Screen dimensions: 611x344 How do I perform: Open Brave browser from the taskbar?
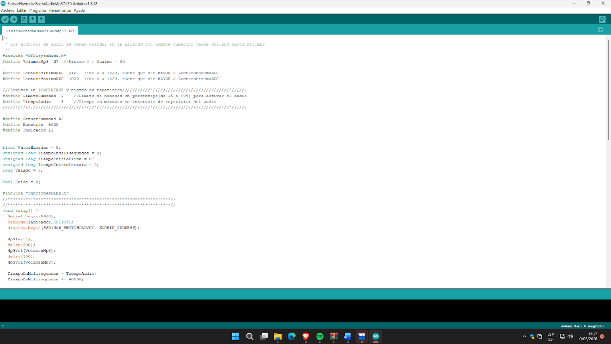(x=306, y=336)
